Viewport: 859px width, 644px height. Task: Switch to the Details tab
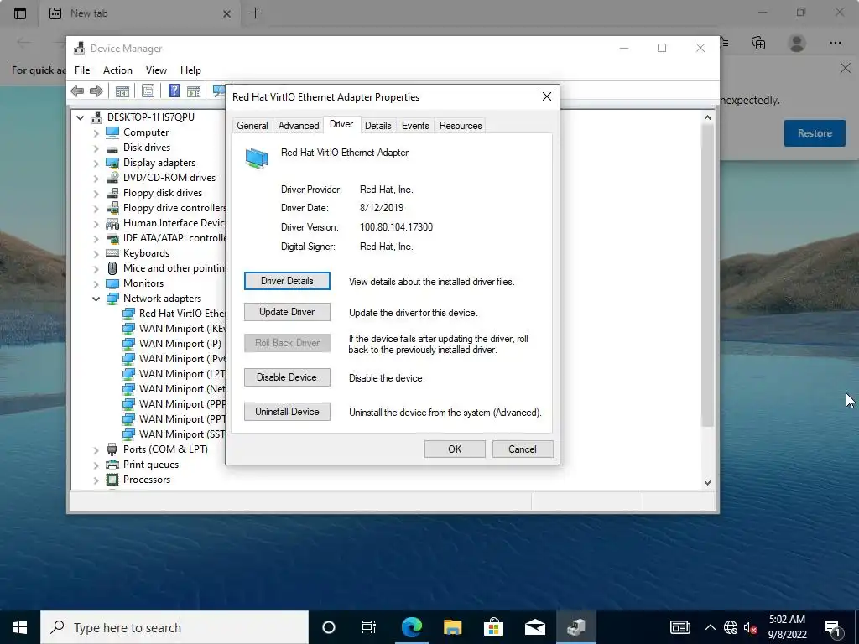click(378, 126)
